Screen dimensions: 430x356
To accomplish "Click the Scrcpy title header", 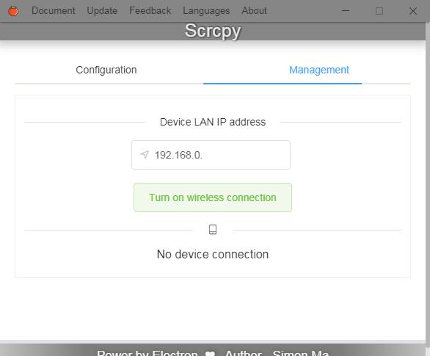I will pos(213,31).
